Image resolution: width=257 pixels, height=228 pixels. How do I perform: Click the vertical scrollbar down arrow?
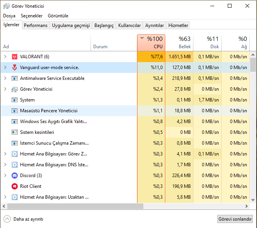click(253, 200)
